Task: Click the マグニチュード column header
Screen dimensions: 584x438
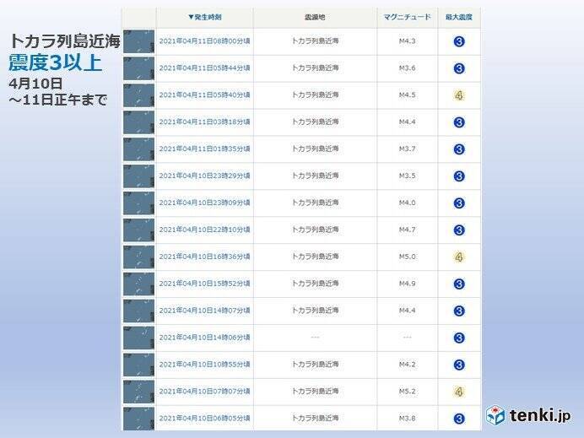Action: (x=407, y=17)
